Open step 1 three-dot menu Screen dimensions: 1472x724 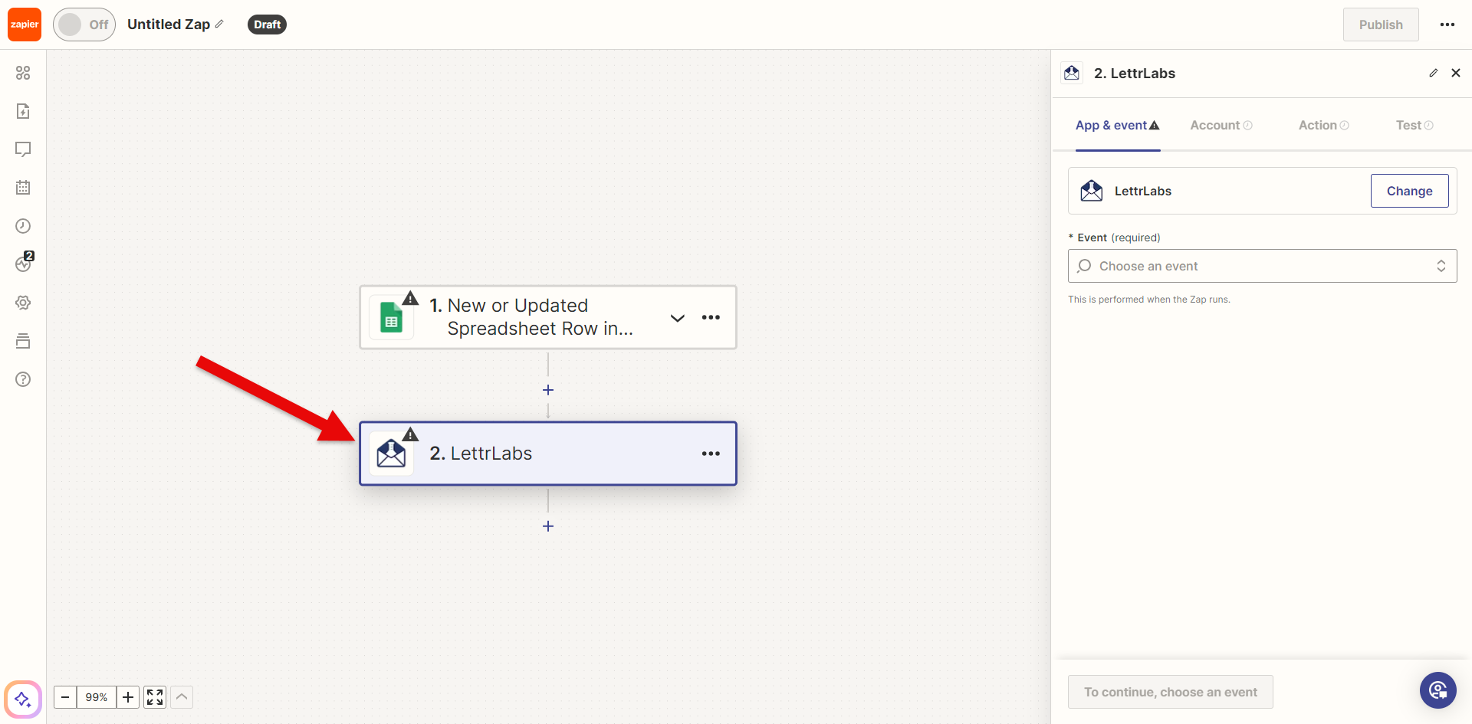click(x=711, y=317)
